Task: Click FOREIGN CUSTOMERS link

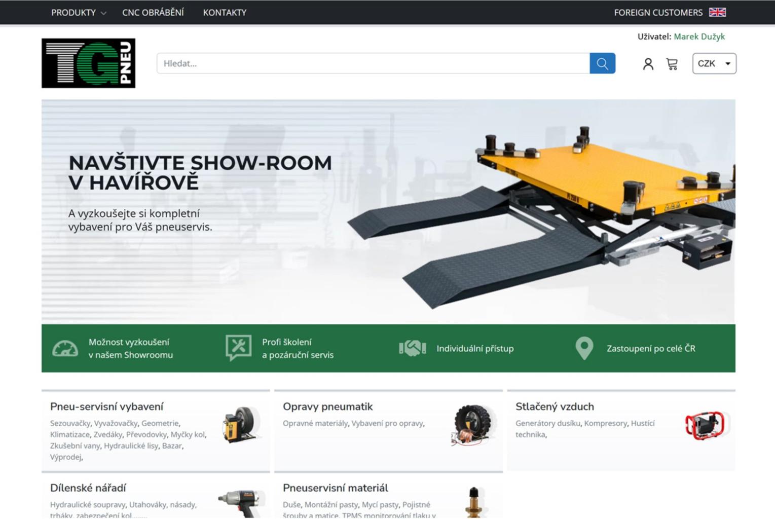Action: pyautogui.click(x=658, y=13)
